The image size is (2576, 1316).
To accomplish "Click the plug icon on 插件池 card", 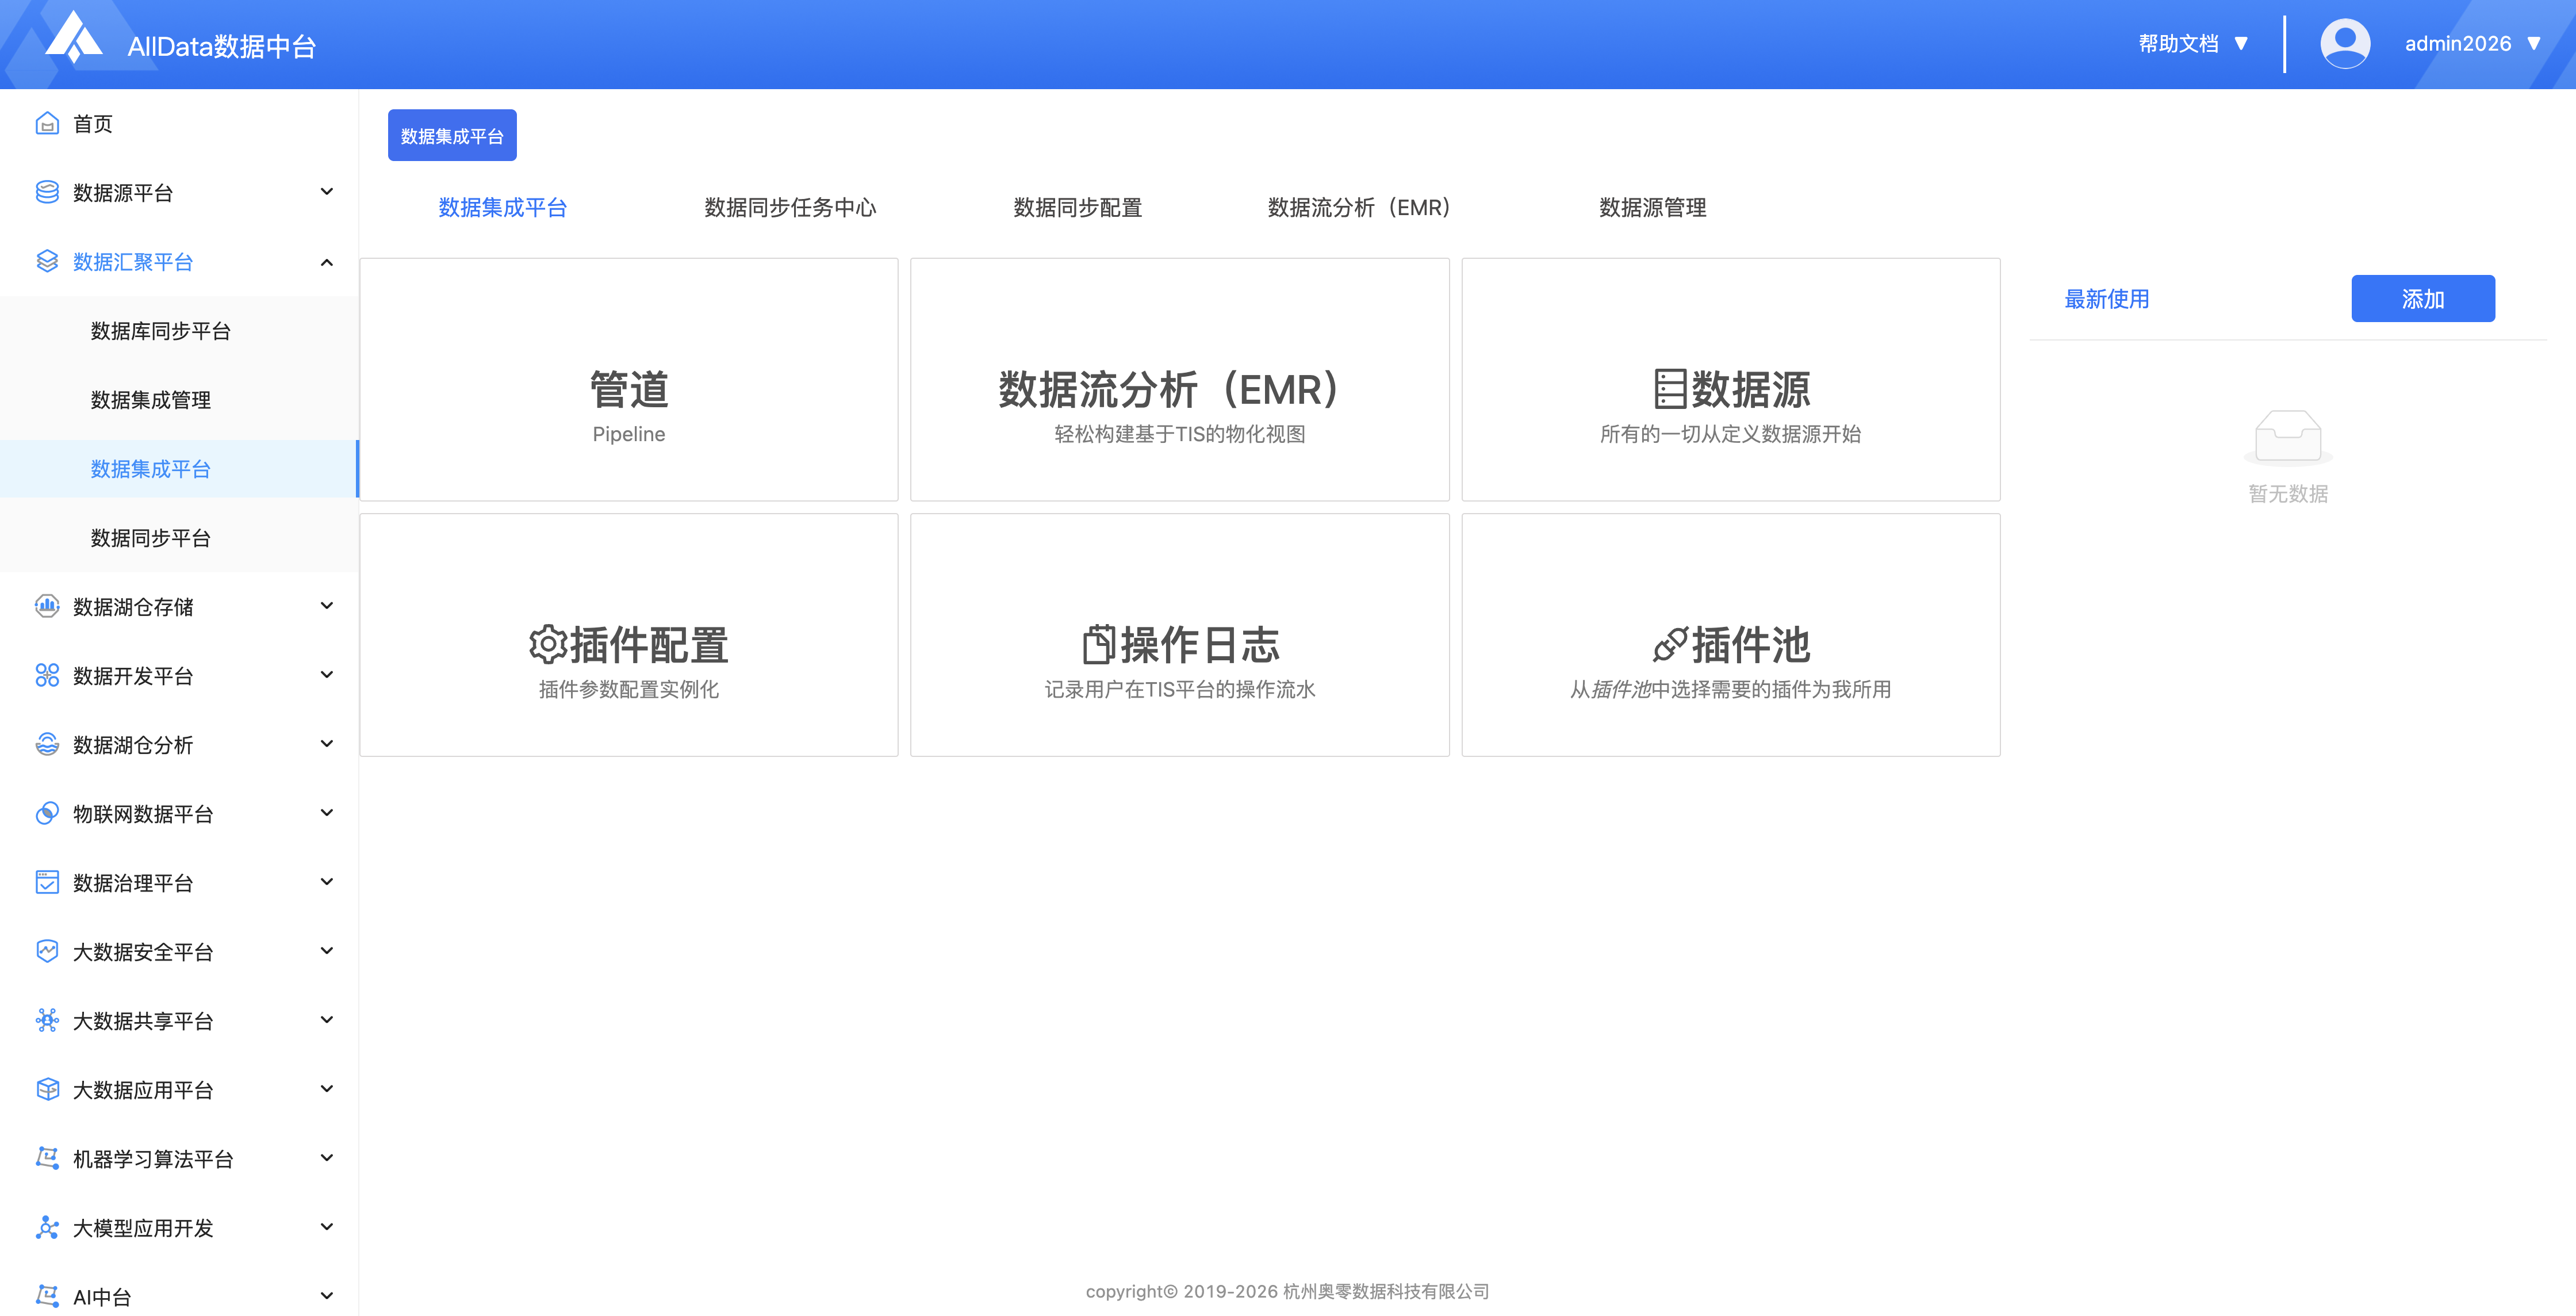I will pyautogui.click(x=1670, y=645).
